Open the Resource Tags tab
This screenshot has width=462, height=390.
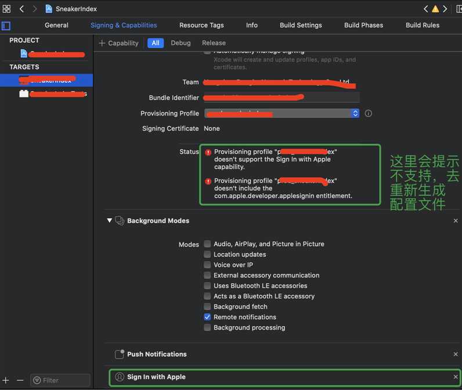(201, 26)
